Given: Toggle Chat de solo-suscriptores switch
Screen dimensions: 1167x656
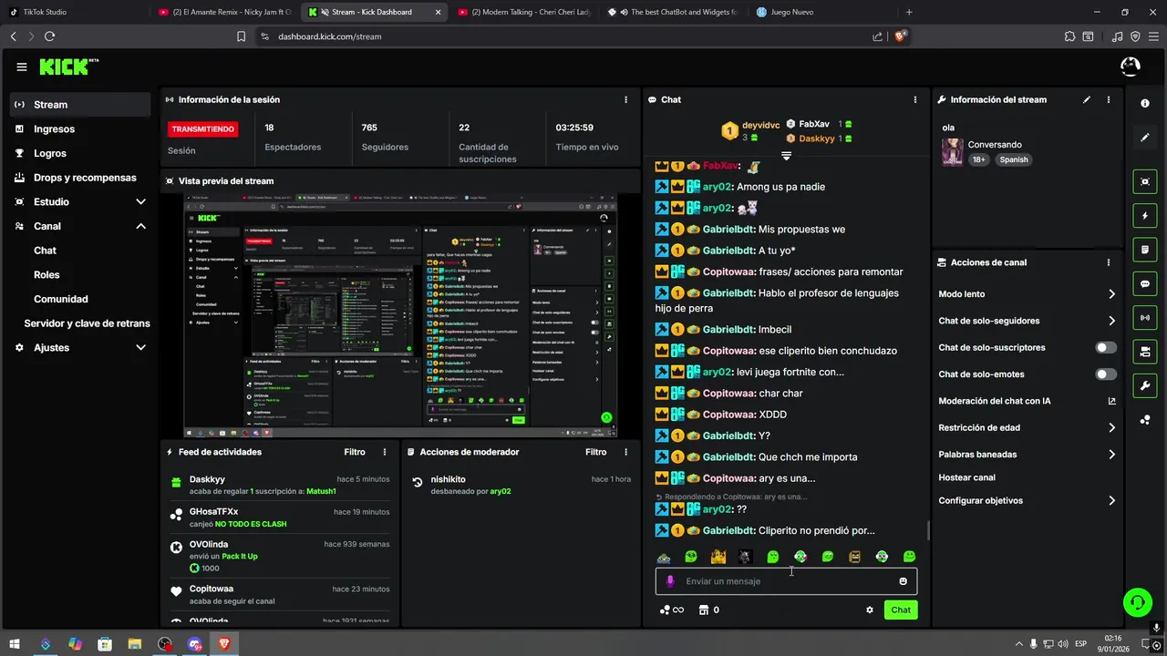Looking at the screenshot, I should [1106, 348].
